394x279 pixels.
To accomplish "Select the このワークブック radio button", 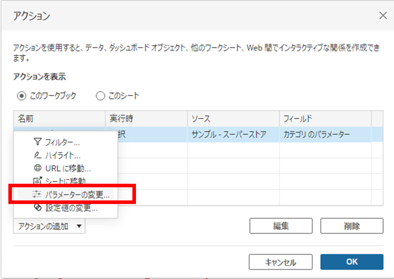I will [22, 96].
